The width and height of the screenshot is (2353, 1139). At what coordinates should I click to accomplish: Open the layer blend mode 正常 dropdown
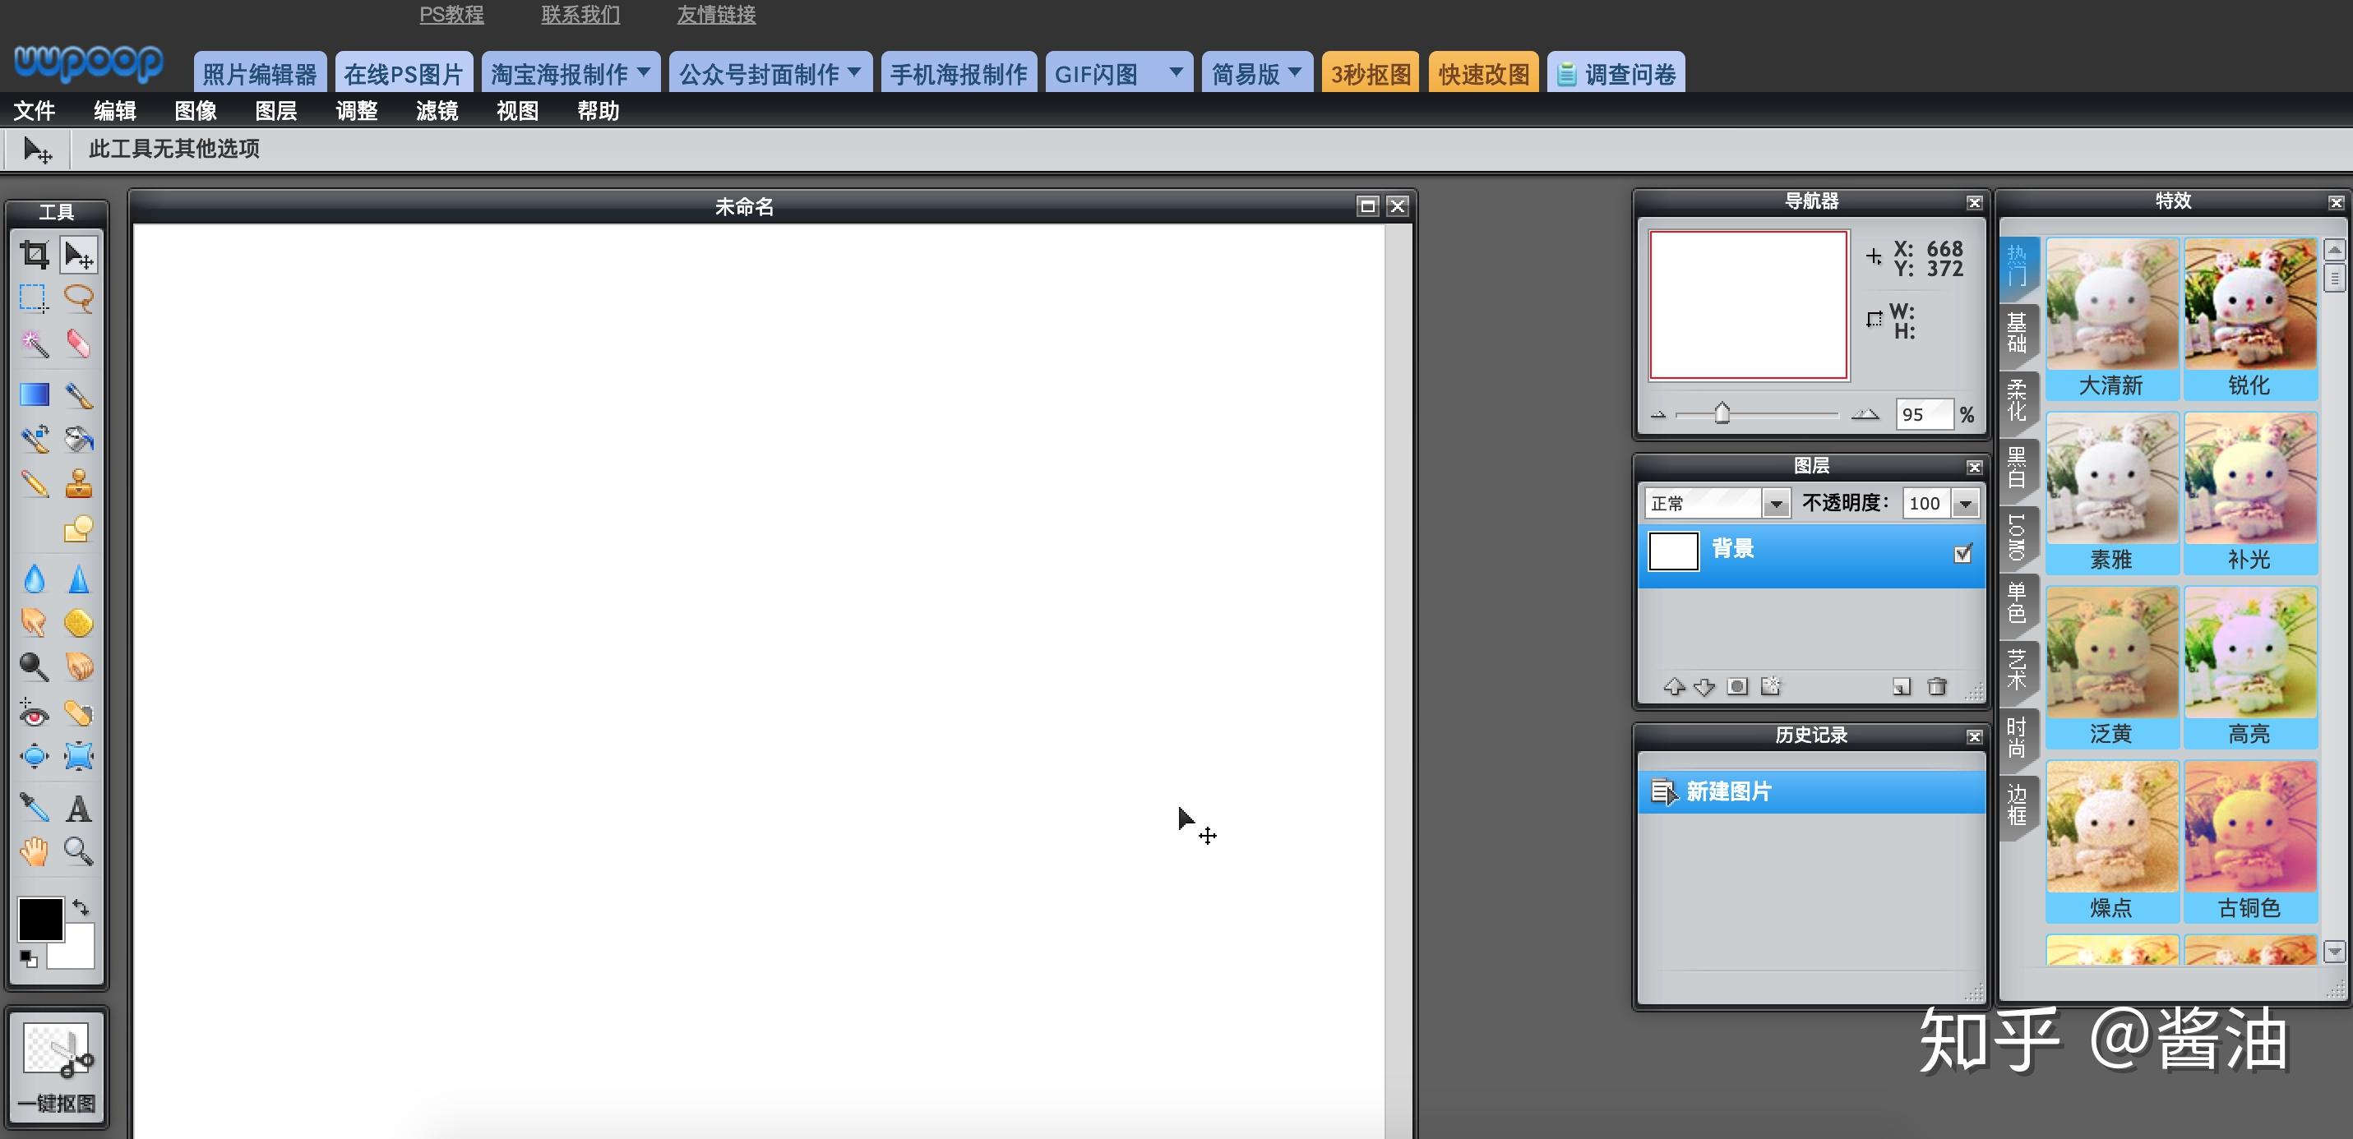[1717, 503]
